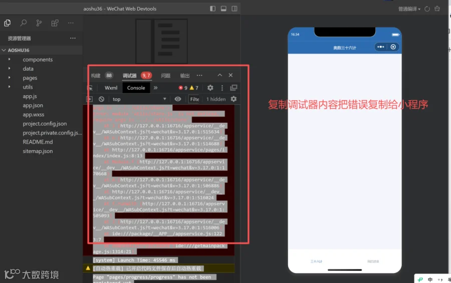This screenshot has width=451, height=283.
Task: Undock devtools into separate window
Action: [234, 88]
